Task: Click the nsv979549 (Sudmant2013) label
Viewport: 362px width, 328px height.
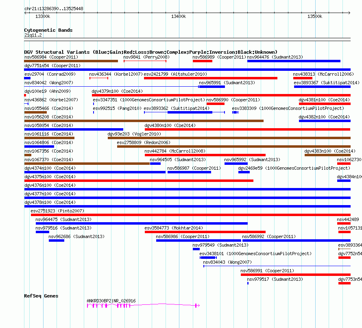Action: tap(220, 245)
